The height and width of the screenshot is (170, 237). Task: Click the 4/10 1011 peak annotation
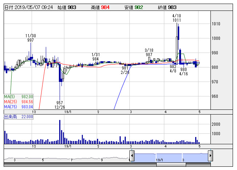point(177,18)
